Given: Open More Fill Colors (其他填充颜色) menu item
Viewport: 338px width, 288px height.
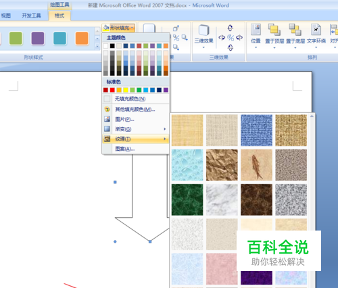Looking at the screenshot, I should pos(136,110).
